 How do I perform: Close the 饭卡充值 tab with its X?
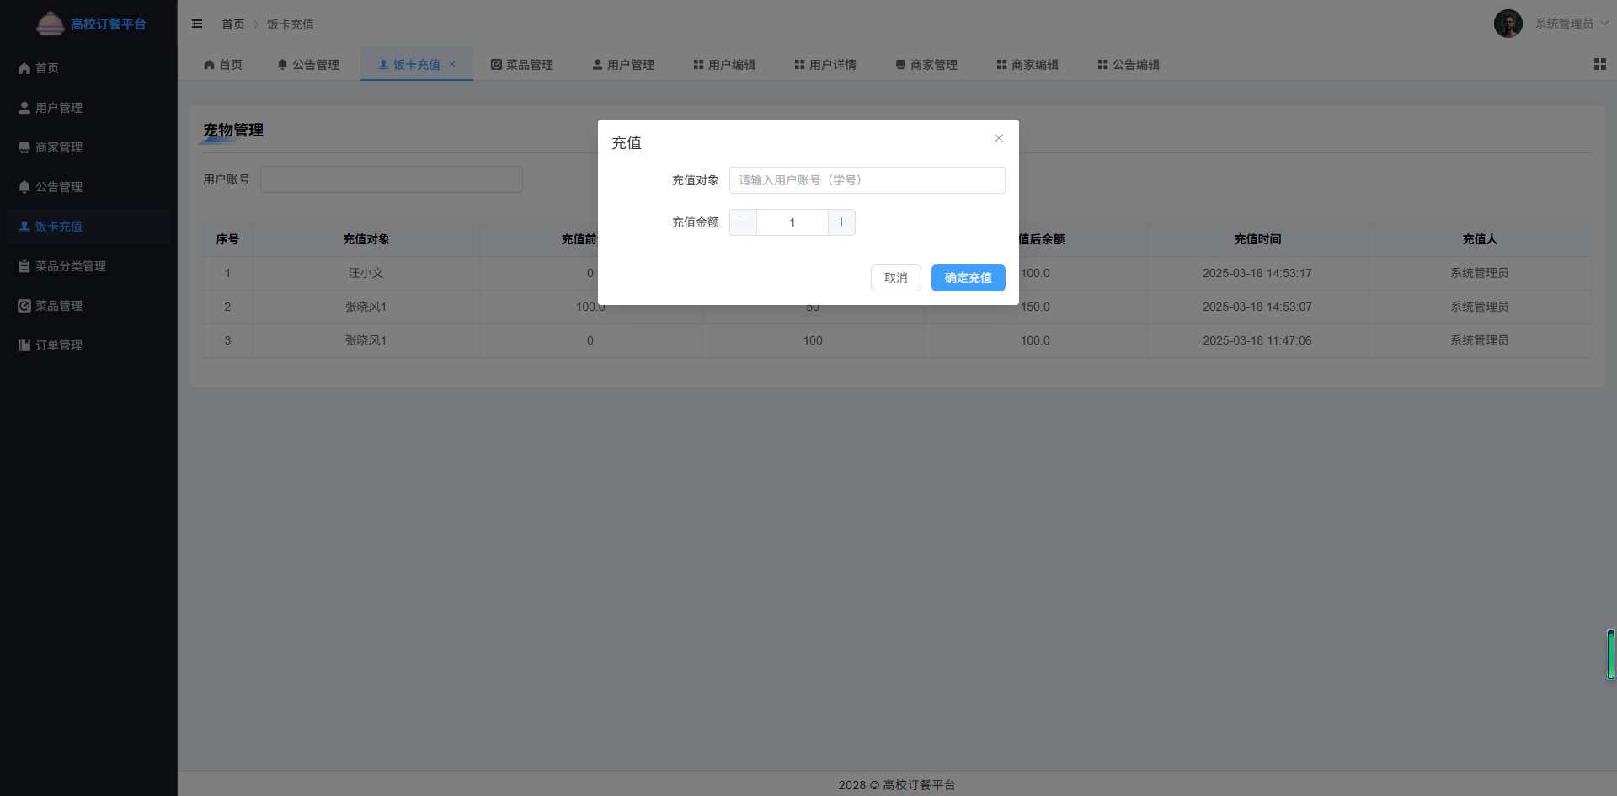click(x=454, y=64)
